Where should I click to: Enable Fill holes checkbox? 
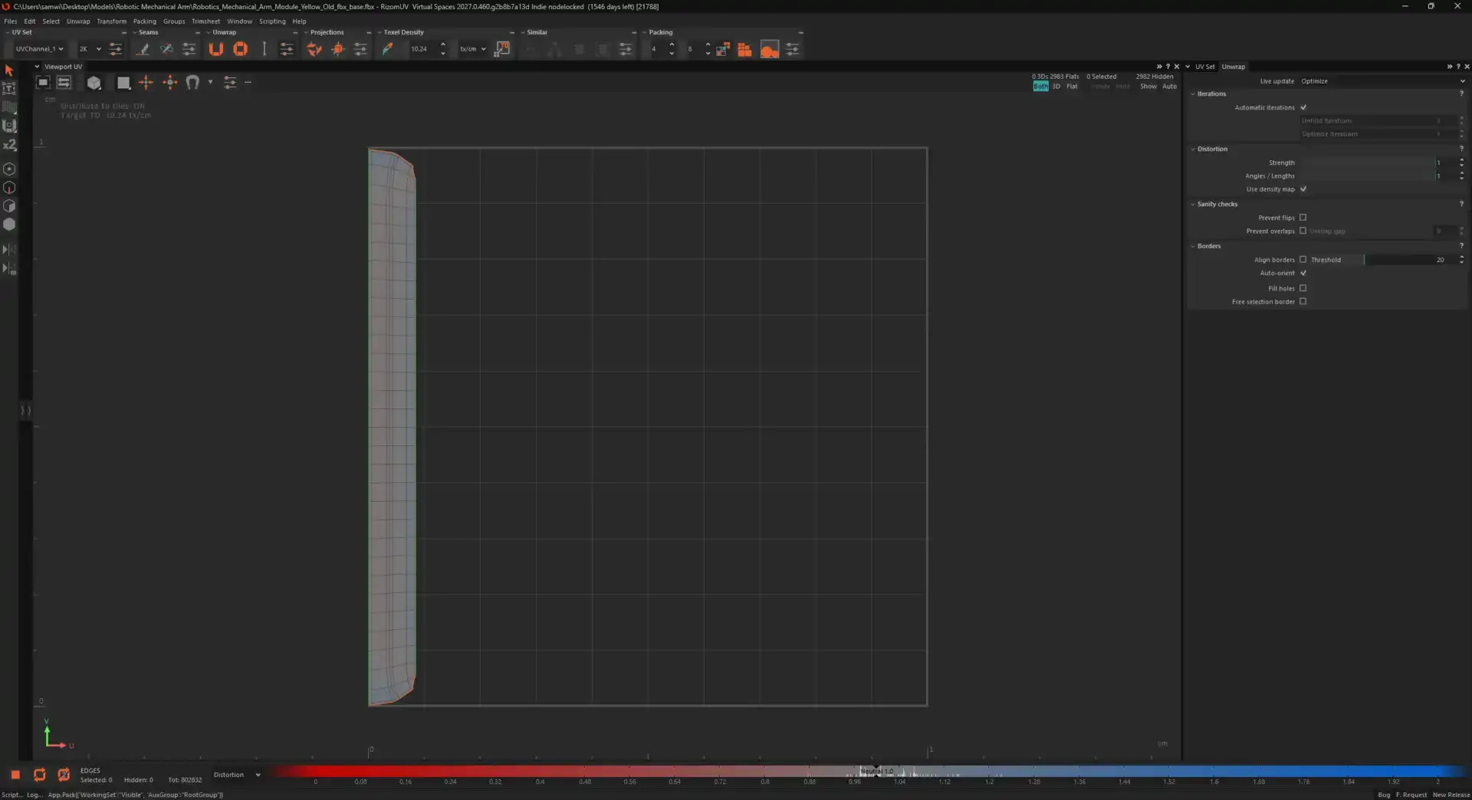(x=1303, y=289)
